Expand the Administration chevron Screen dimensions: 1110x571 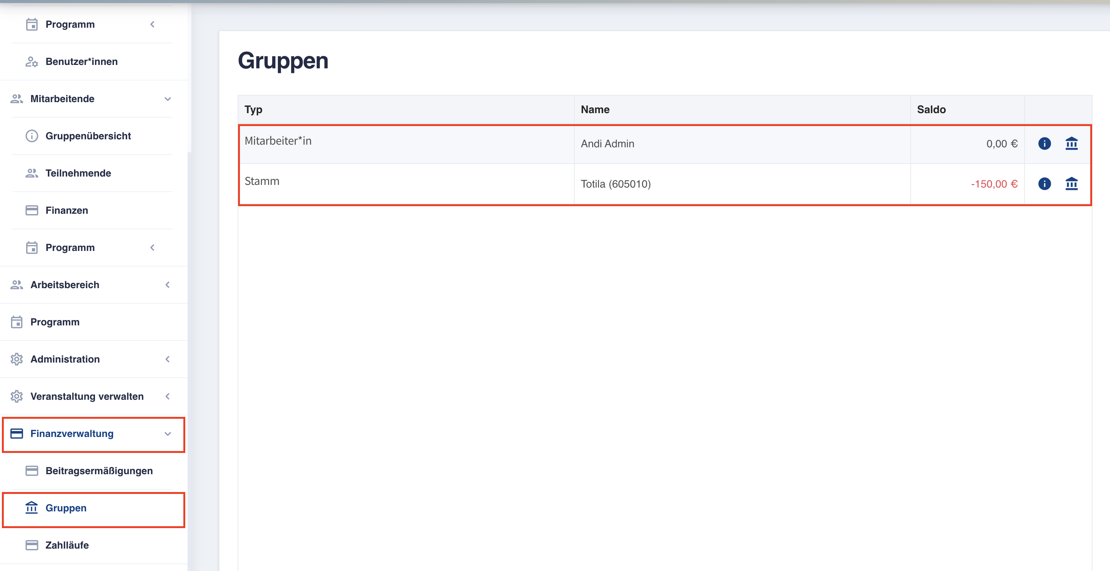[x=168, y=359]
